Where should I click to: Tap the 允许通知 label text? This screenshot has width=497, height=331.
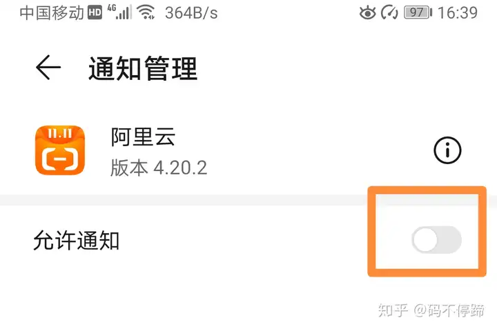[x=76, y=241]
